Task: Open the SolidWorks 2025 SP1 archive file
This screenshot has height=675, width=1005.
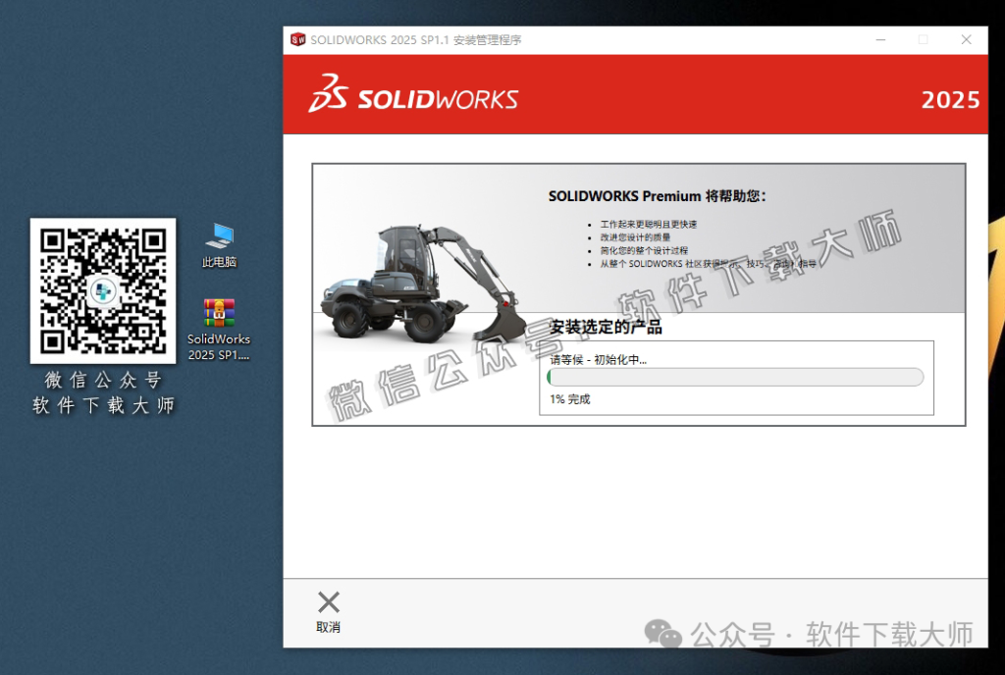Action: (x=218, y=314)
